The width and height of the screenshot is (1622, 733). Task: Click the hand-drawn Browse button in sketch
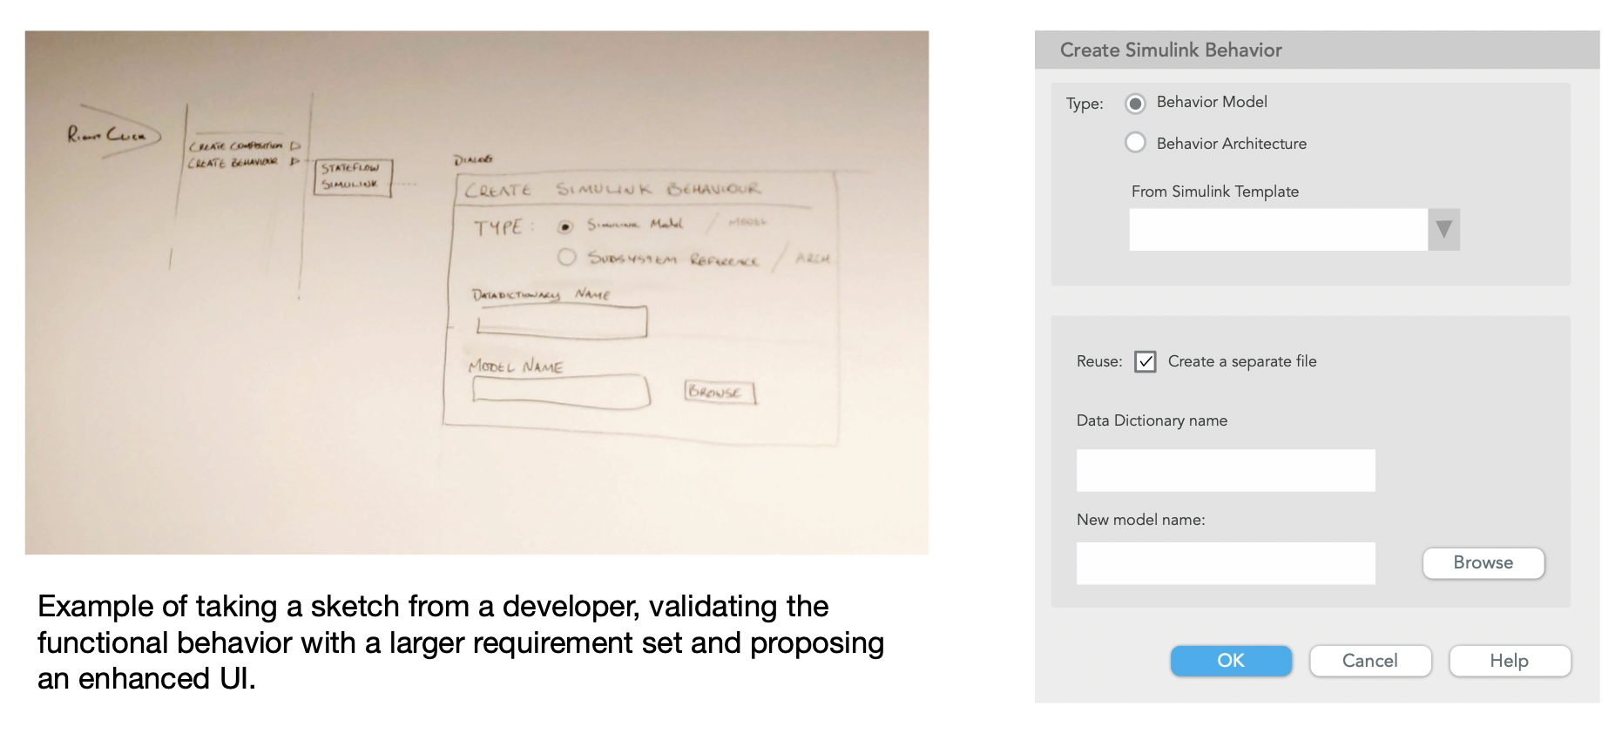pos(718,392)
